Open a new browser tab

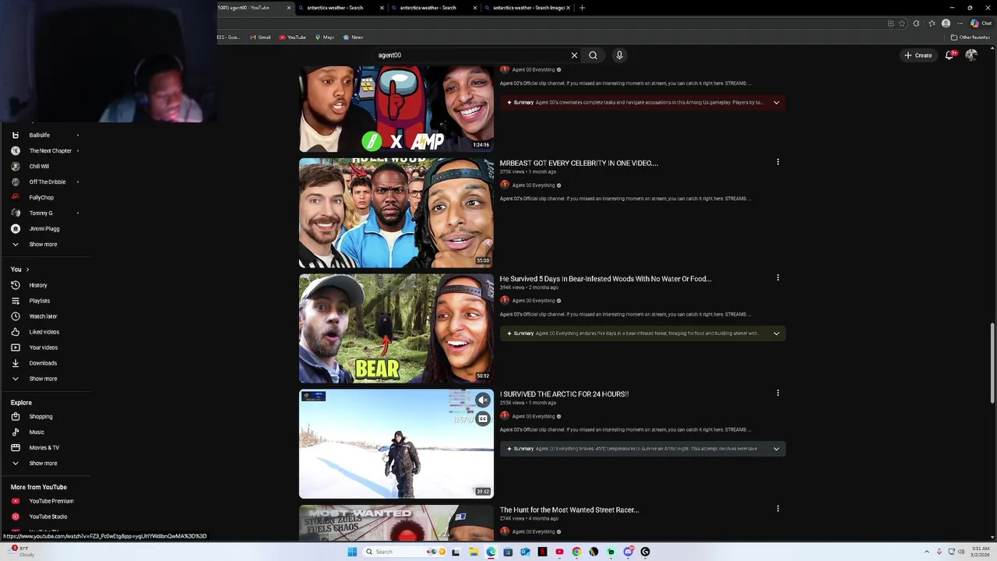click(582, 8)
